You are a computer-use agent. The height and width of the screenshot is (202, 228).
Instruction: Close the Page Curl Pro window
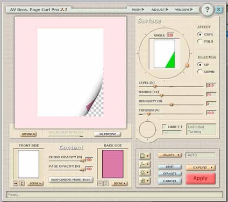[218, 10]
